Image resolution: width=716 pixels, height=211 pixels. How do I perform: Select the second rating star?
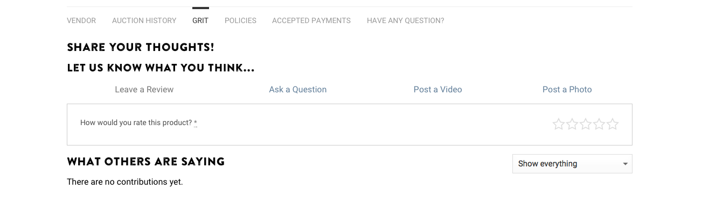(572, 125)
